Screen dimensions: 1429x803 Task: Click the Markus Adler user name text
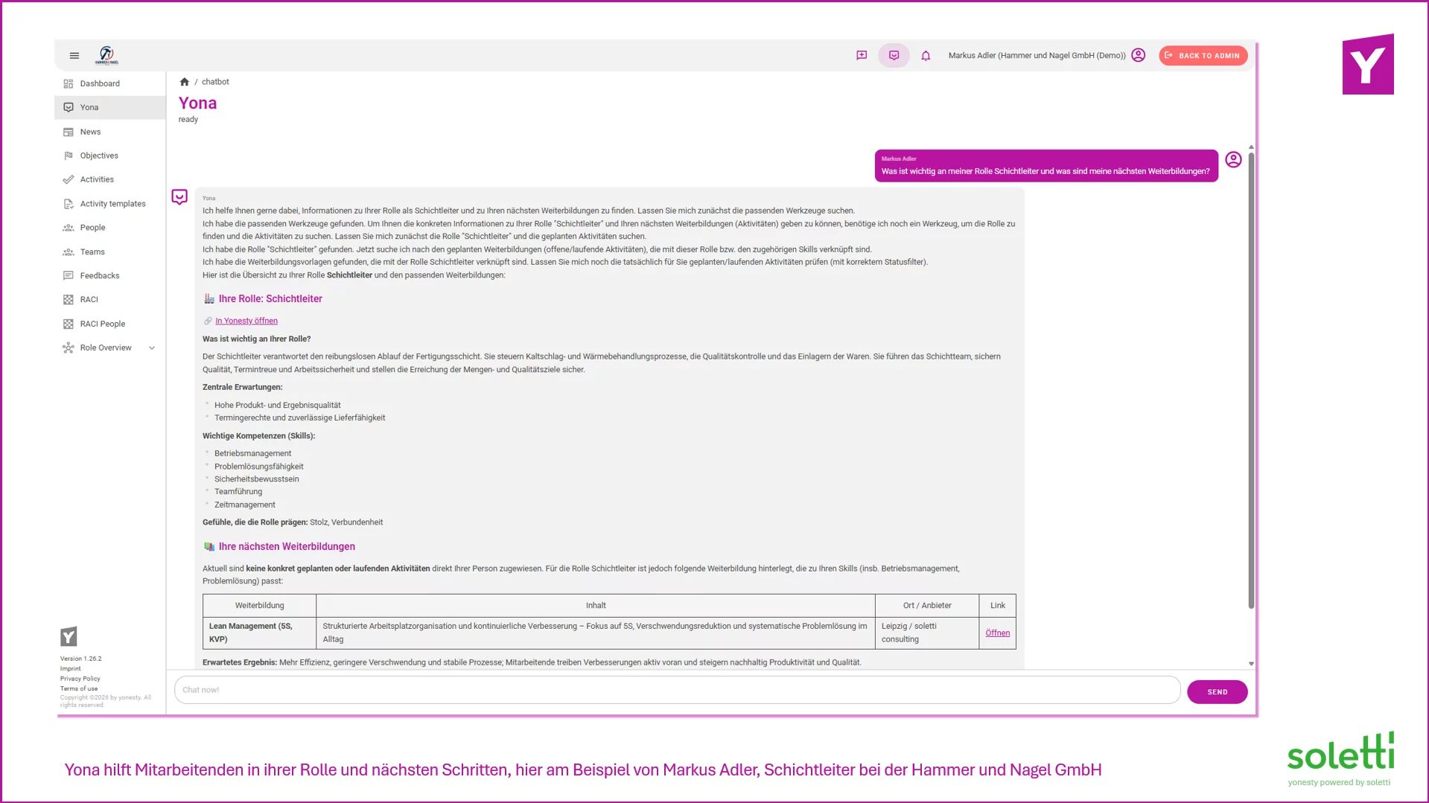point(1037,56)
